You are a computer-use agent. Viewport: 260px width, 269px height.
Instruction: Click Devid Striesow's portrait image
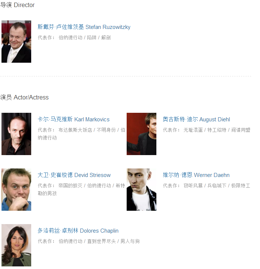(x=16, y=190)
